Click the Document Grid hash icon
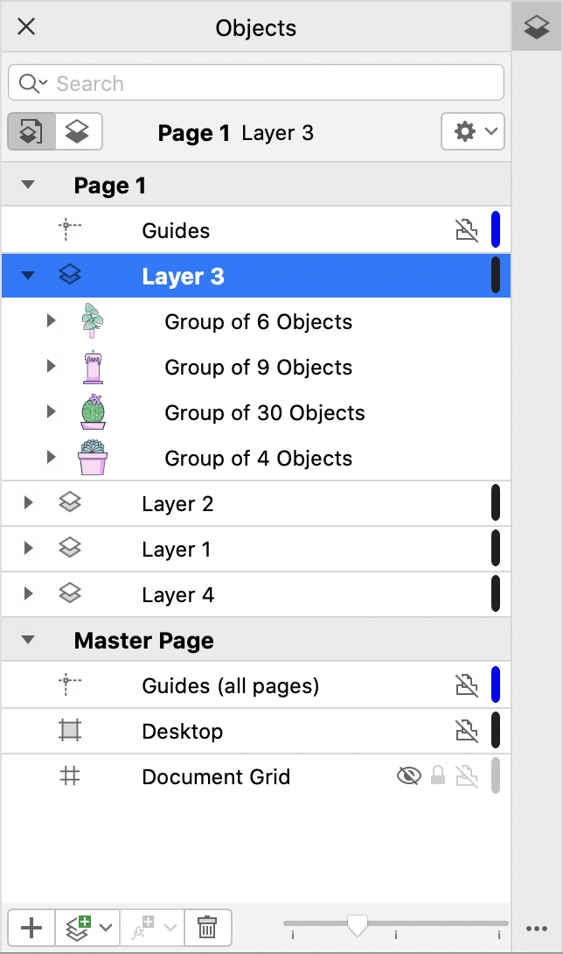The width and height of the screenshot is (563, 954). tap(70, 776)
